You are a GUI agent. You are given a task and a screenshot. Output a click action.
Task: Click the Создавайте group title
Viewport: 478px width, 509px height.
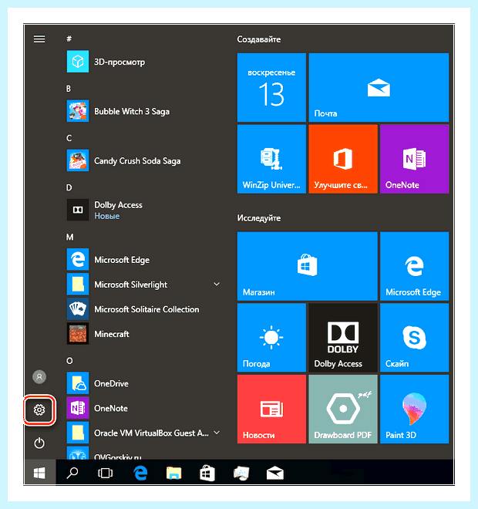click(259, 39)
